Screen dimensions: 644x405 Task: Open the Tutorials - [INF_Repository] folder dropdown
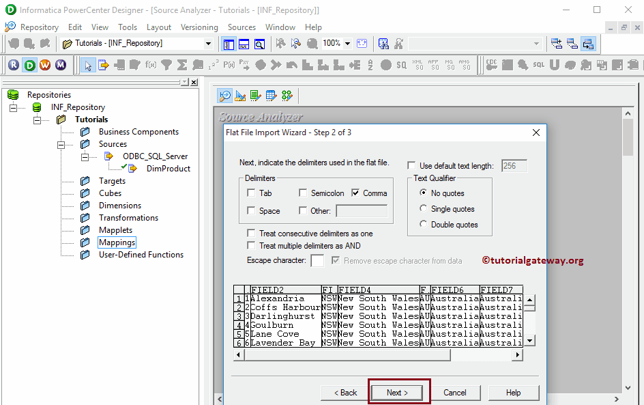(209, 44)
